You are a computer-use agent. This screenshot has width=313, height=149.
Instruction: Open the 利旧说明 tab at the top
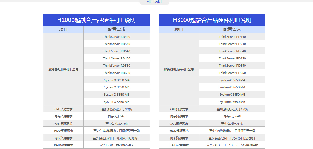(154, 2)
